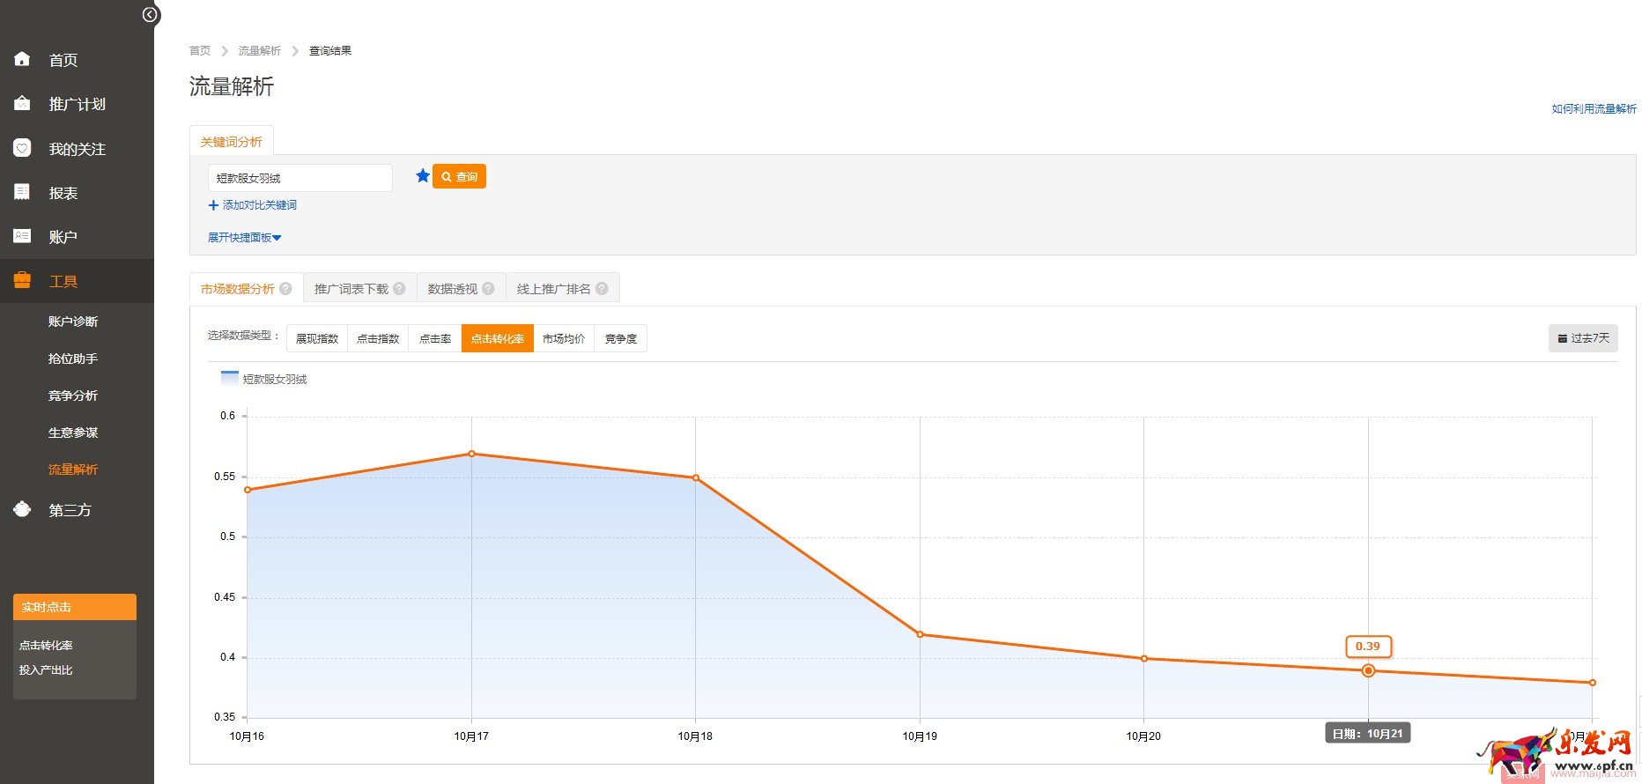Click the 推广计划 sidebar icon
1642x784 pixels.
click(22, 104)
